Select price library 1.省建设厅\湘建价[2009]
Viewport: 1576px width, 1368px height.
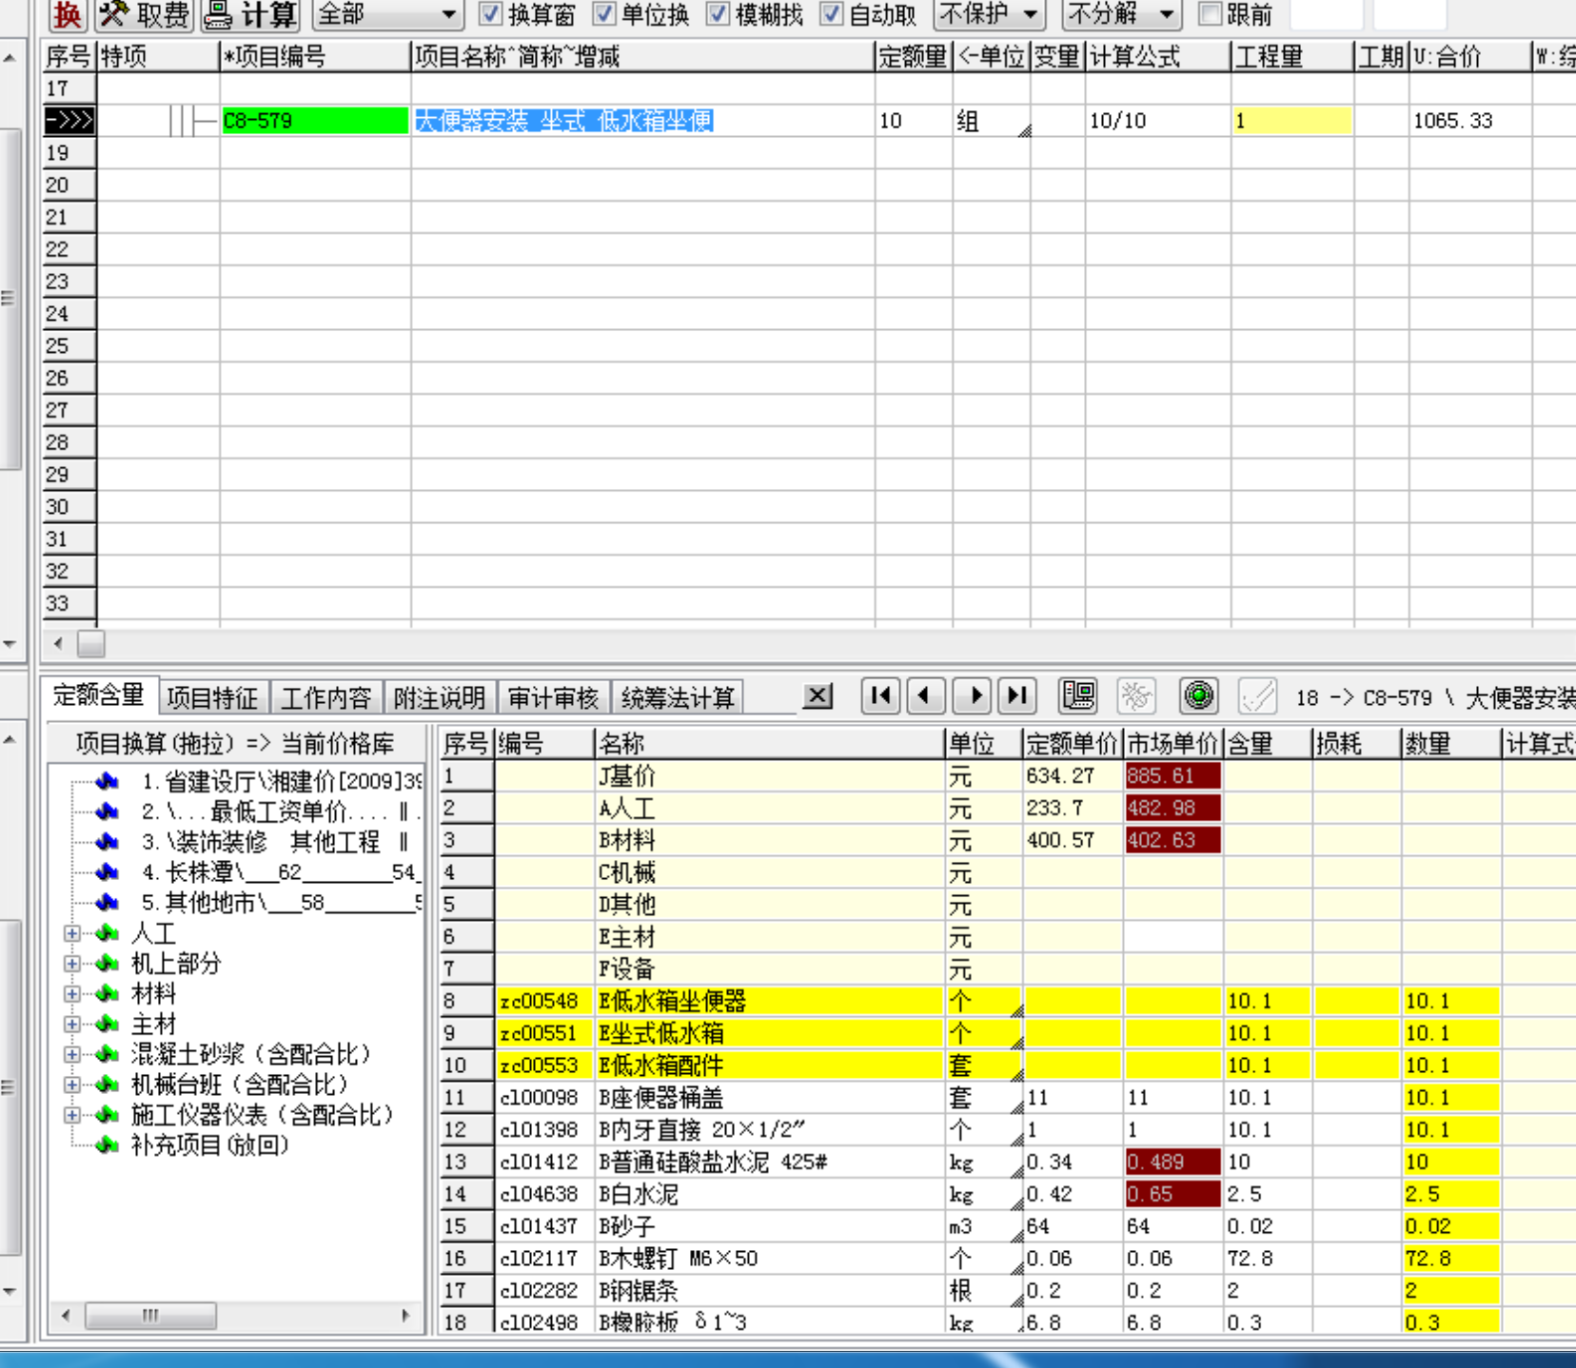pos(281,781)
